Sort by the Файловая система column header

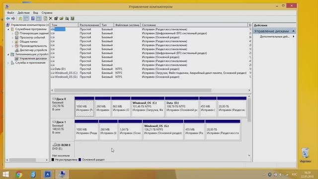click(127, 25)
